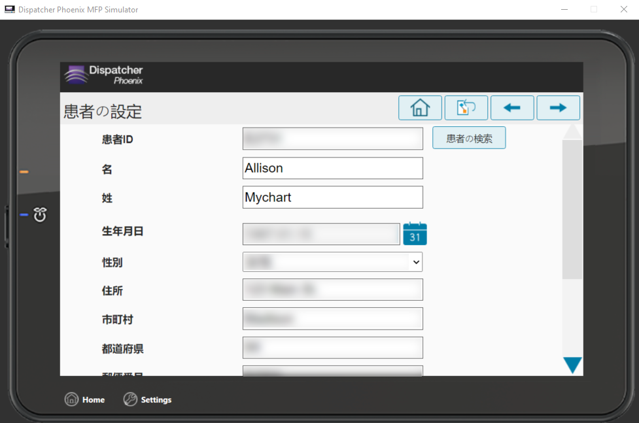
Task: Click the 市町村 input field
Action: (x=332, y=318)
